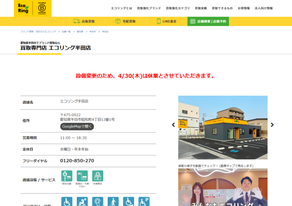Click the red 4/30(木) closure notice
Screen dimensions: 292x206
pyautogui.click(x=145, y=76)
